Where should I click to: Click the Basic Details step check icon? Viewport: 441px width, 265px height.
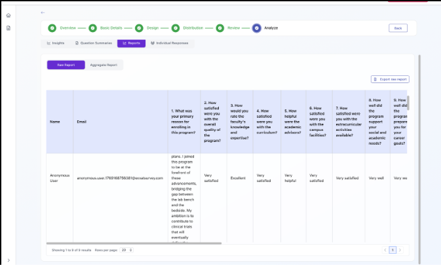point(92,28)
